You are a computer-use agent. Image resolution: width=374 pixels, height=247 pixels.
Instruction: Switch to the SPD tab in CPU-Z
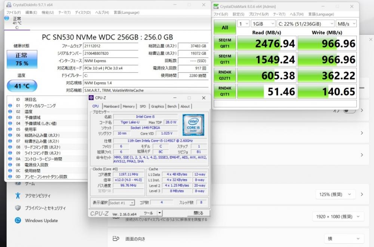(x=142, y=106)
